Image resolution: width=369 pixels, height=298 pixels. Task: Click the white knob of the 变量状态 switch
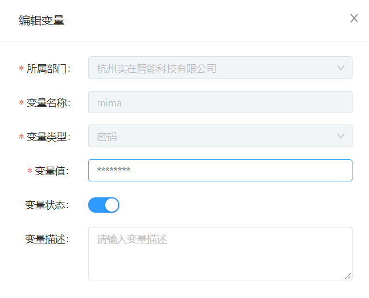[111, 205]
